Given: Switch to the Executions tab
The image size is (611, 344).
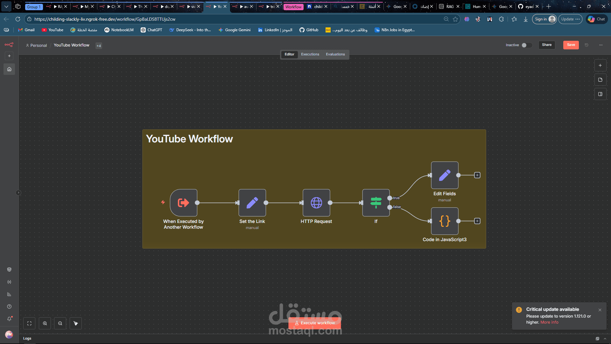Looking at the screenshot, I should pos(310,54).
